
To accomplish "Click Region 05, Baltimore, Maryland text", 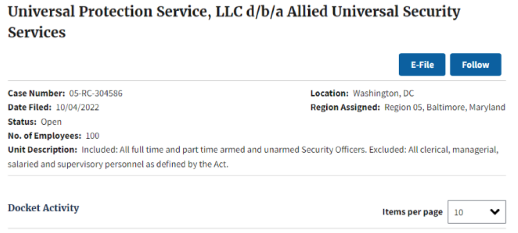I will 445,108.
